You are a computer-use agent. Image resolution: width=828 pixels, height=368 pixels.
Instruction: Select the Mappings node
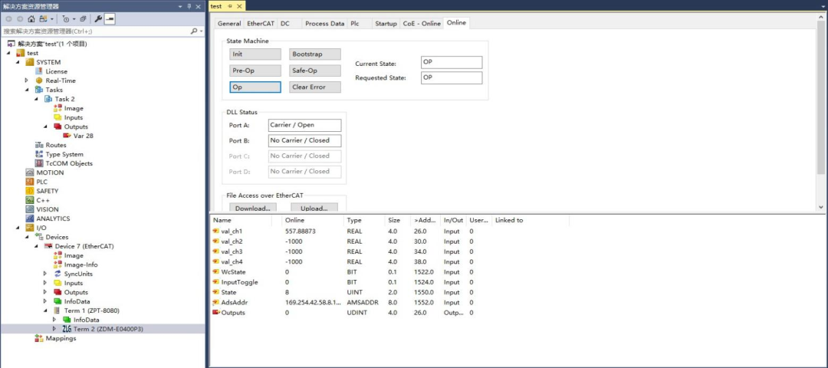click(61, 338)
